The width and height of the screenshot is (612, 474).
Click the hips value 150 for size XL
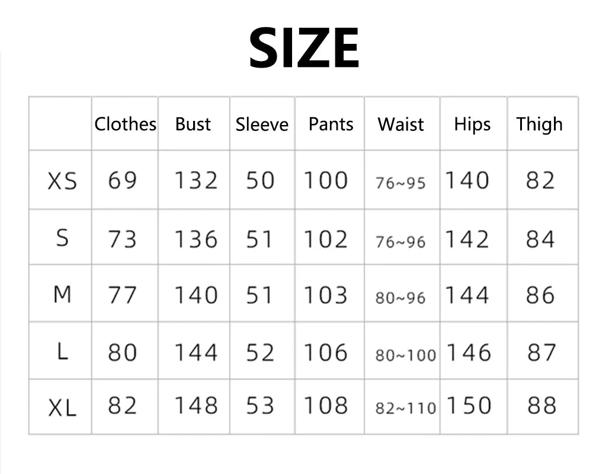pyautogui.click(x=468, y=406)
